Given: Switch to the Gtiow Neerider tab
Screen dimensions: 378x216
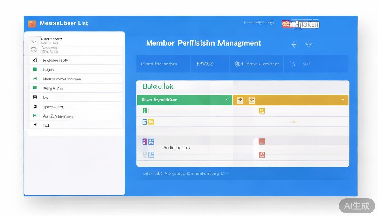Looking at the screenshot, I should tap(256, 64).
